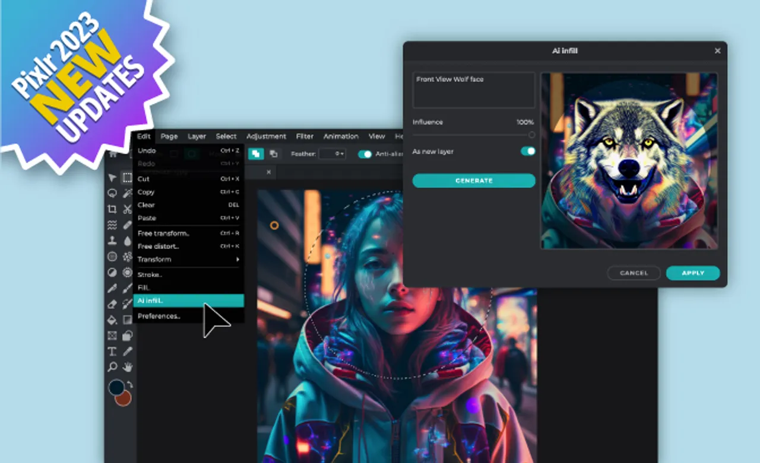Select the grainy circle tool icon
This screenshot has height=463, width=760.
pyautogui.click(x=112, y=257)
